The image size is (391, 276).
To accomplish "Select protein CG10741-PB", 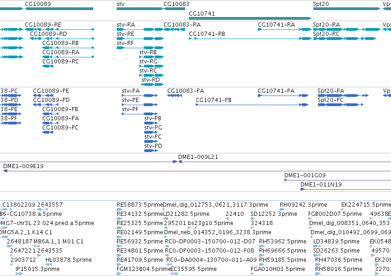I will (252, 105).
